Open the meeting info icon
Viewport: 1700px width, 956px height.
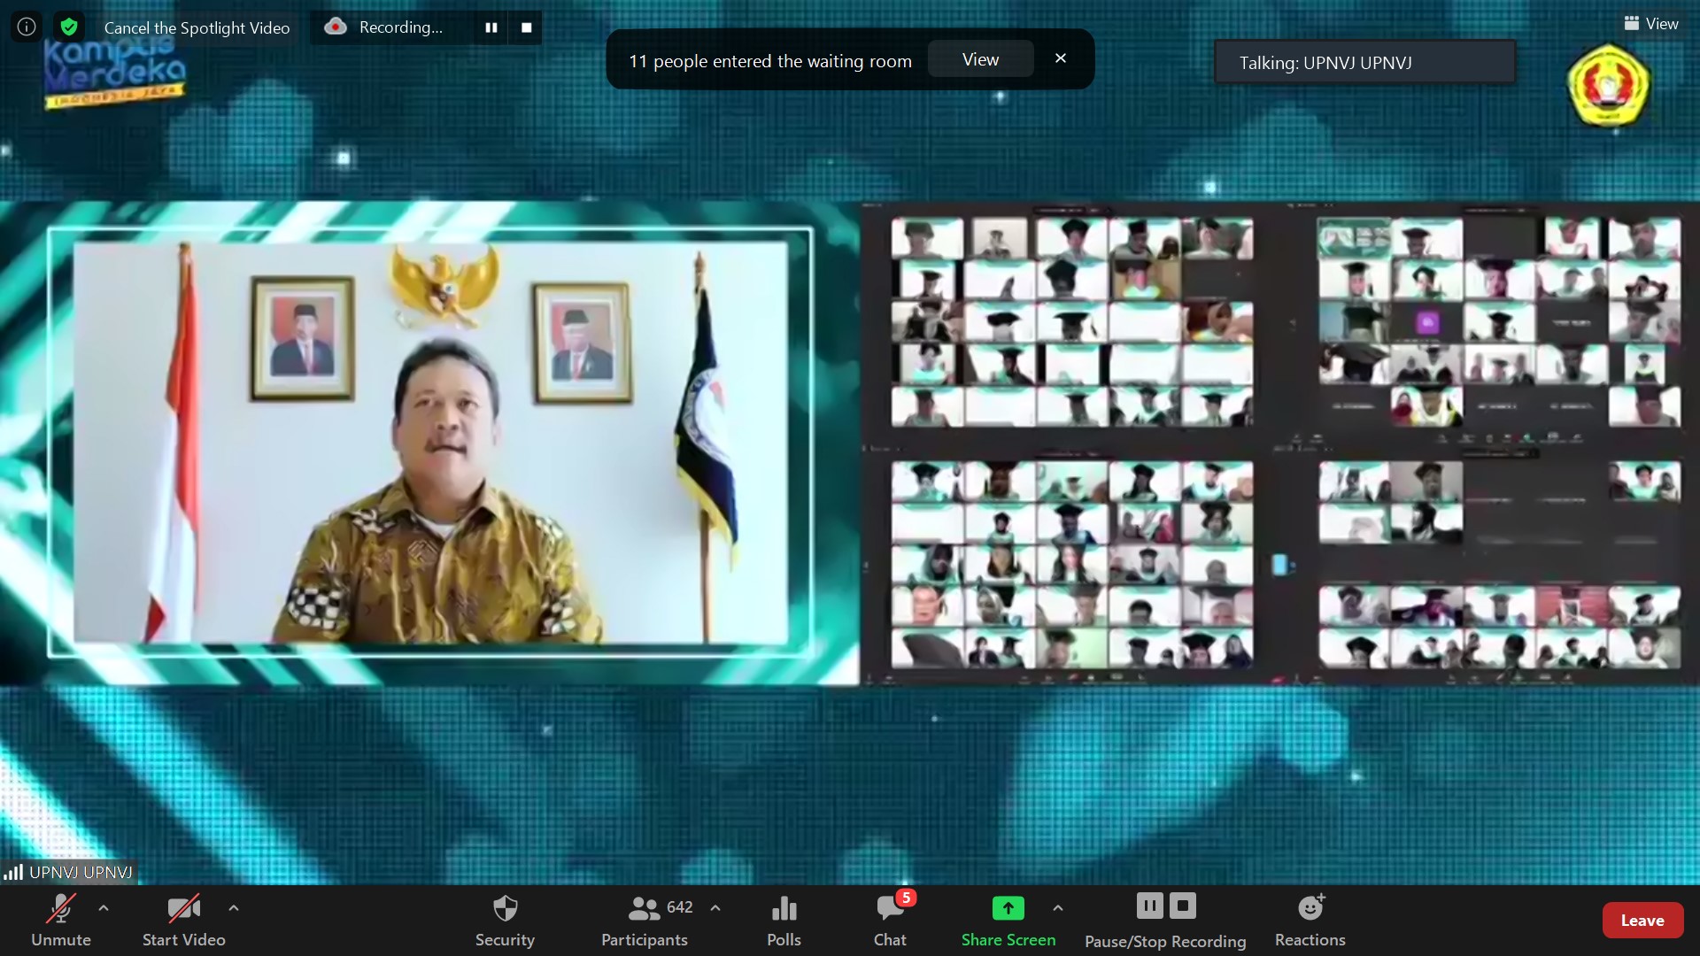27,27
